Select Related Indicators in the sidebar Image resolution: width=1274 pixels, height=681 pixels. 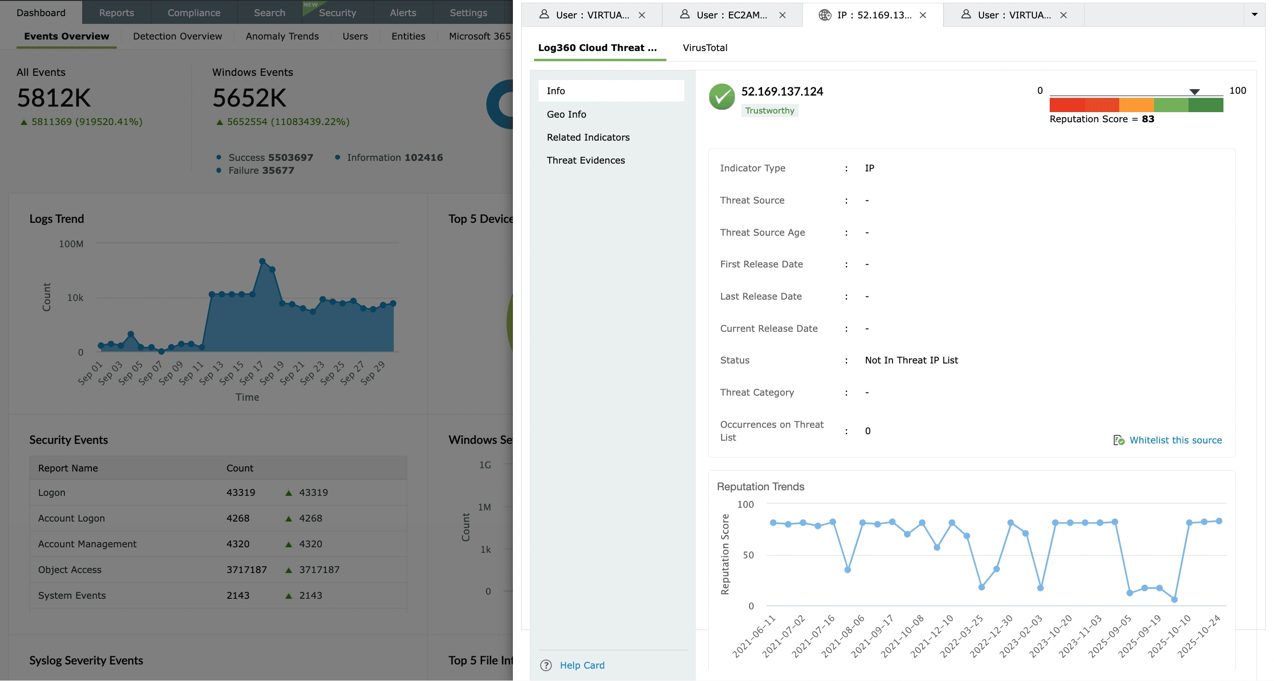[x=588, y=137]
